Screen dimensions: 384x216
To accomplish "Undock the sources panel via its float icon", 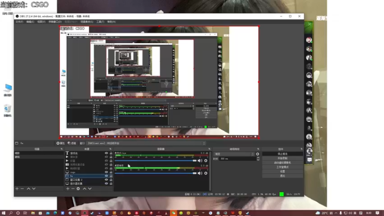I will [110, 149].
